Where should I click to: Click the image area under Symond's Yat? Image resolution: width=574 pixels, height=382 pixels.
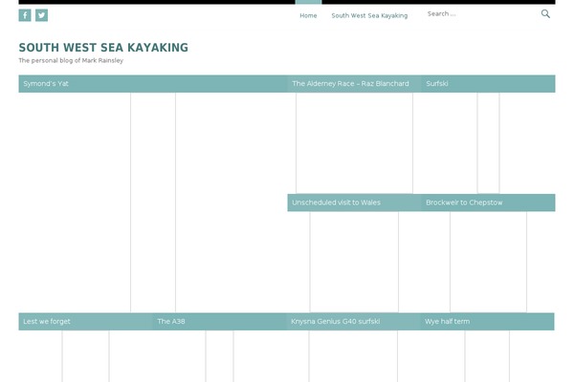[153, 201]
